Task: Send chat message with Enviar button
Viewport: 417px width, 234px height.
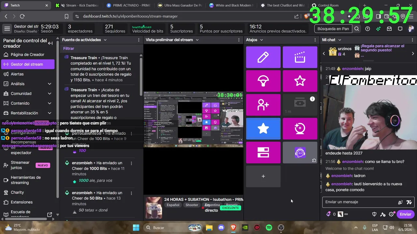Action: [406, 214]
